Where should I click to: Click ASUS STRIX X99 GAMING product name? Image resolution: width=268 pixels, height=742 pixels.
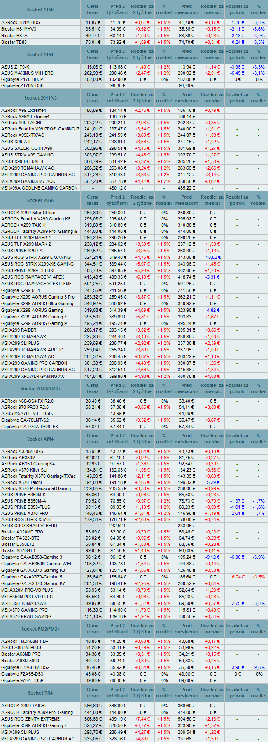[x=27, y=155]
